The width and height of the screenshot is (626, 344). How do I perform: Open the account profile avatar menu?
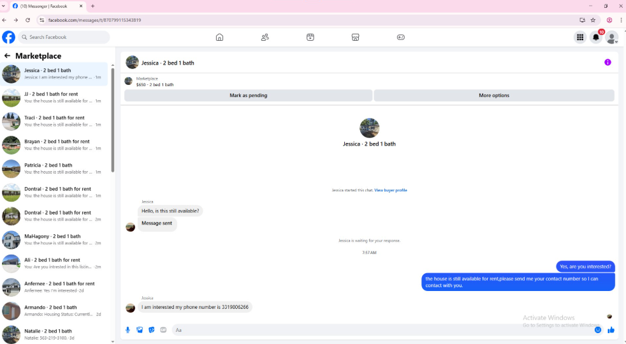611,37
